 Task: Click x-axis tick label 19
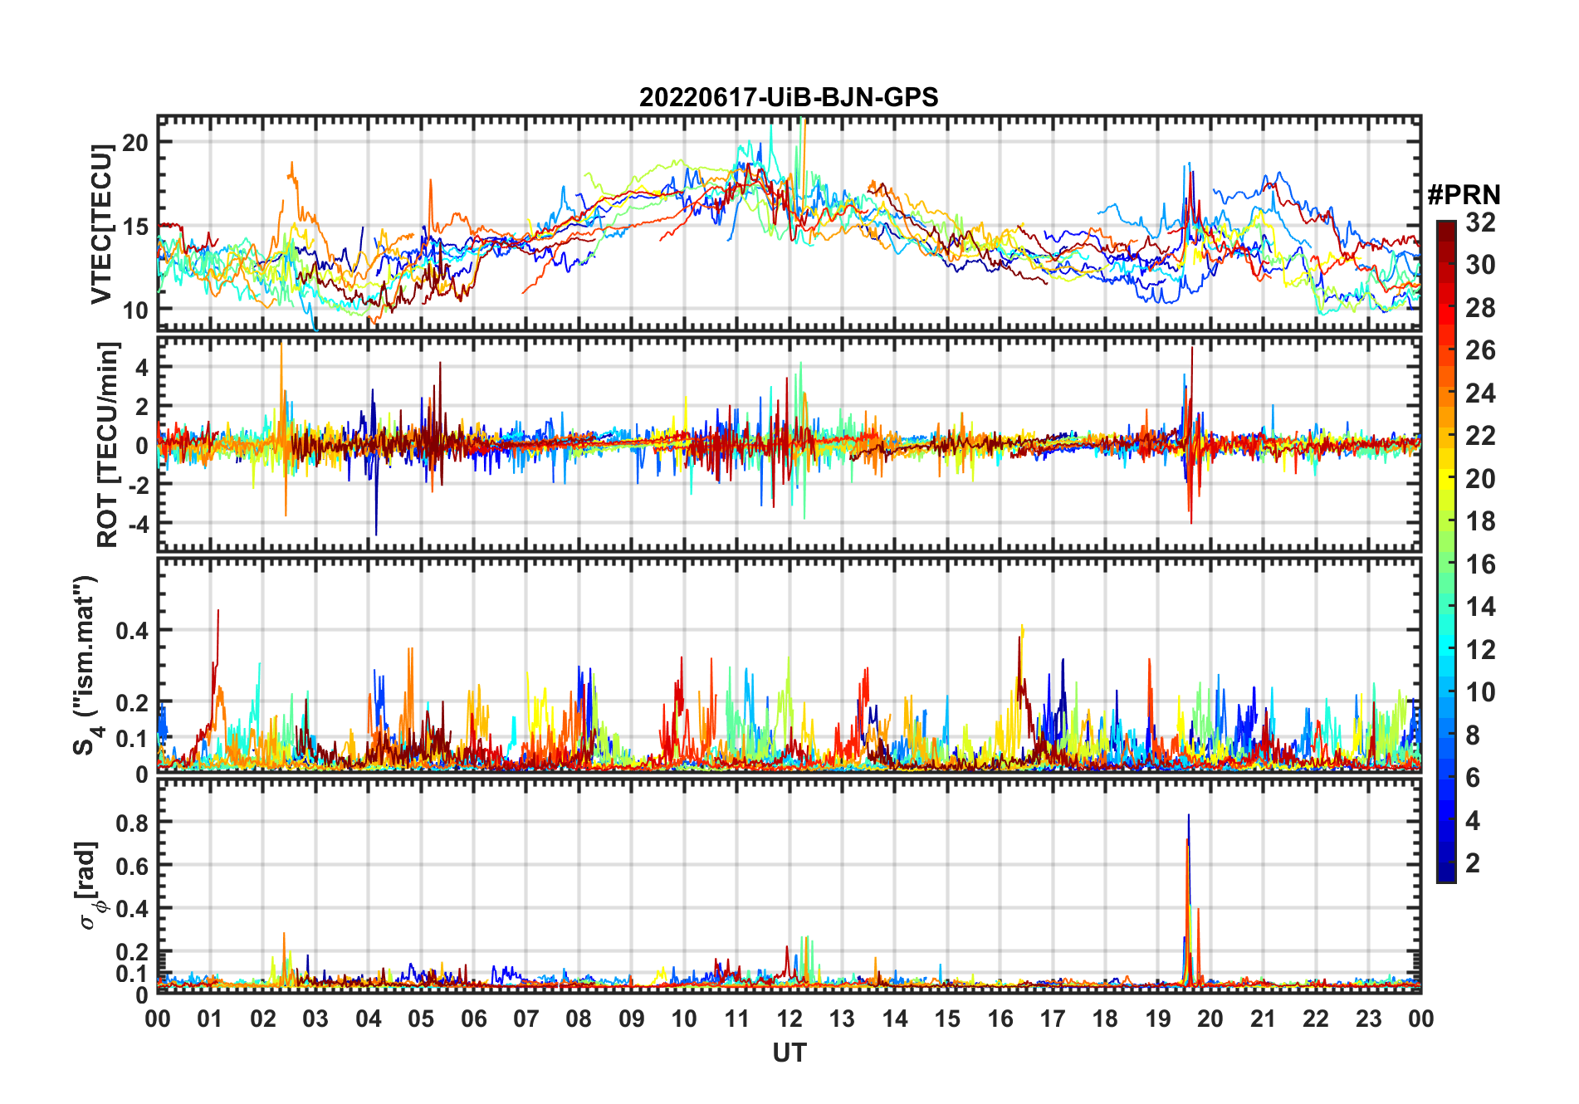click(1158, 1019)
